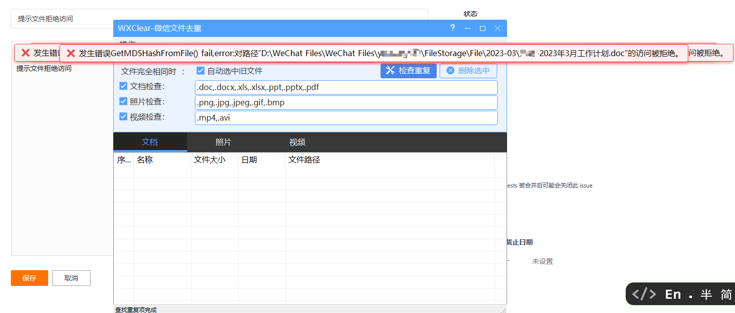735x313 pixels.
Task: Edit the photo extensions field (.png,.jpg)
Action: [346, 103]
